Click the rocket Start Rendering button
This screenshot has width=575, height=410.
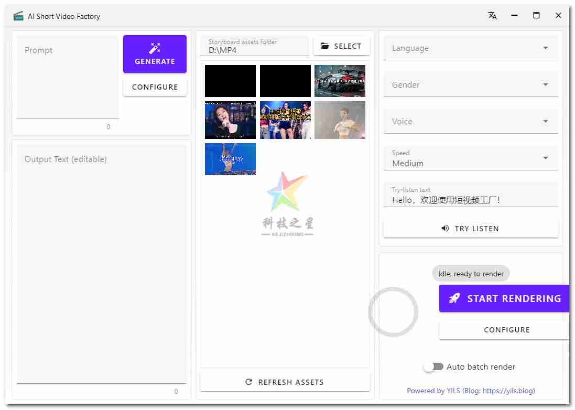coord(504,298)
